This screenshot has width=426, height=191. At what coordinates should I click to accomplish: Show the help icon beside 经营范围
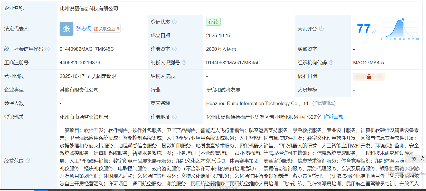point(28,161)
